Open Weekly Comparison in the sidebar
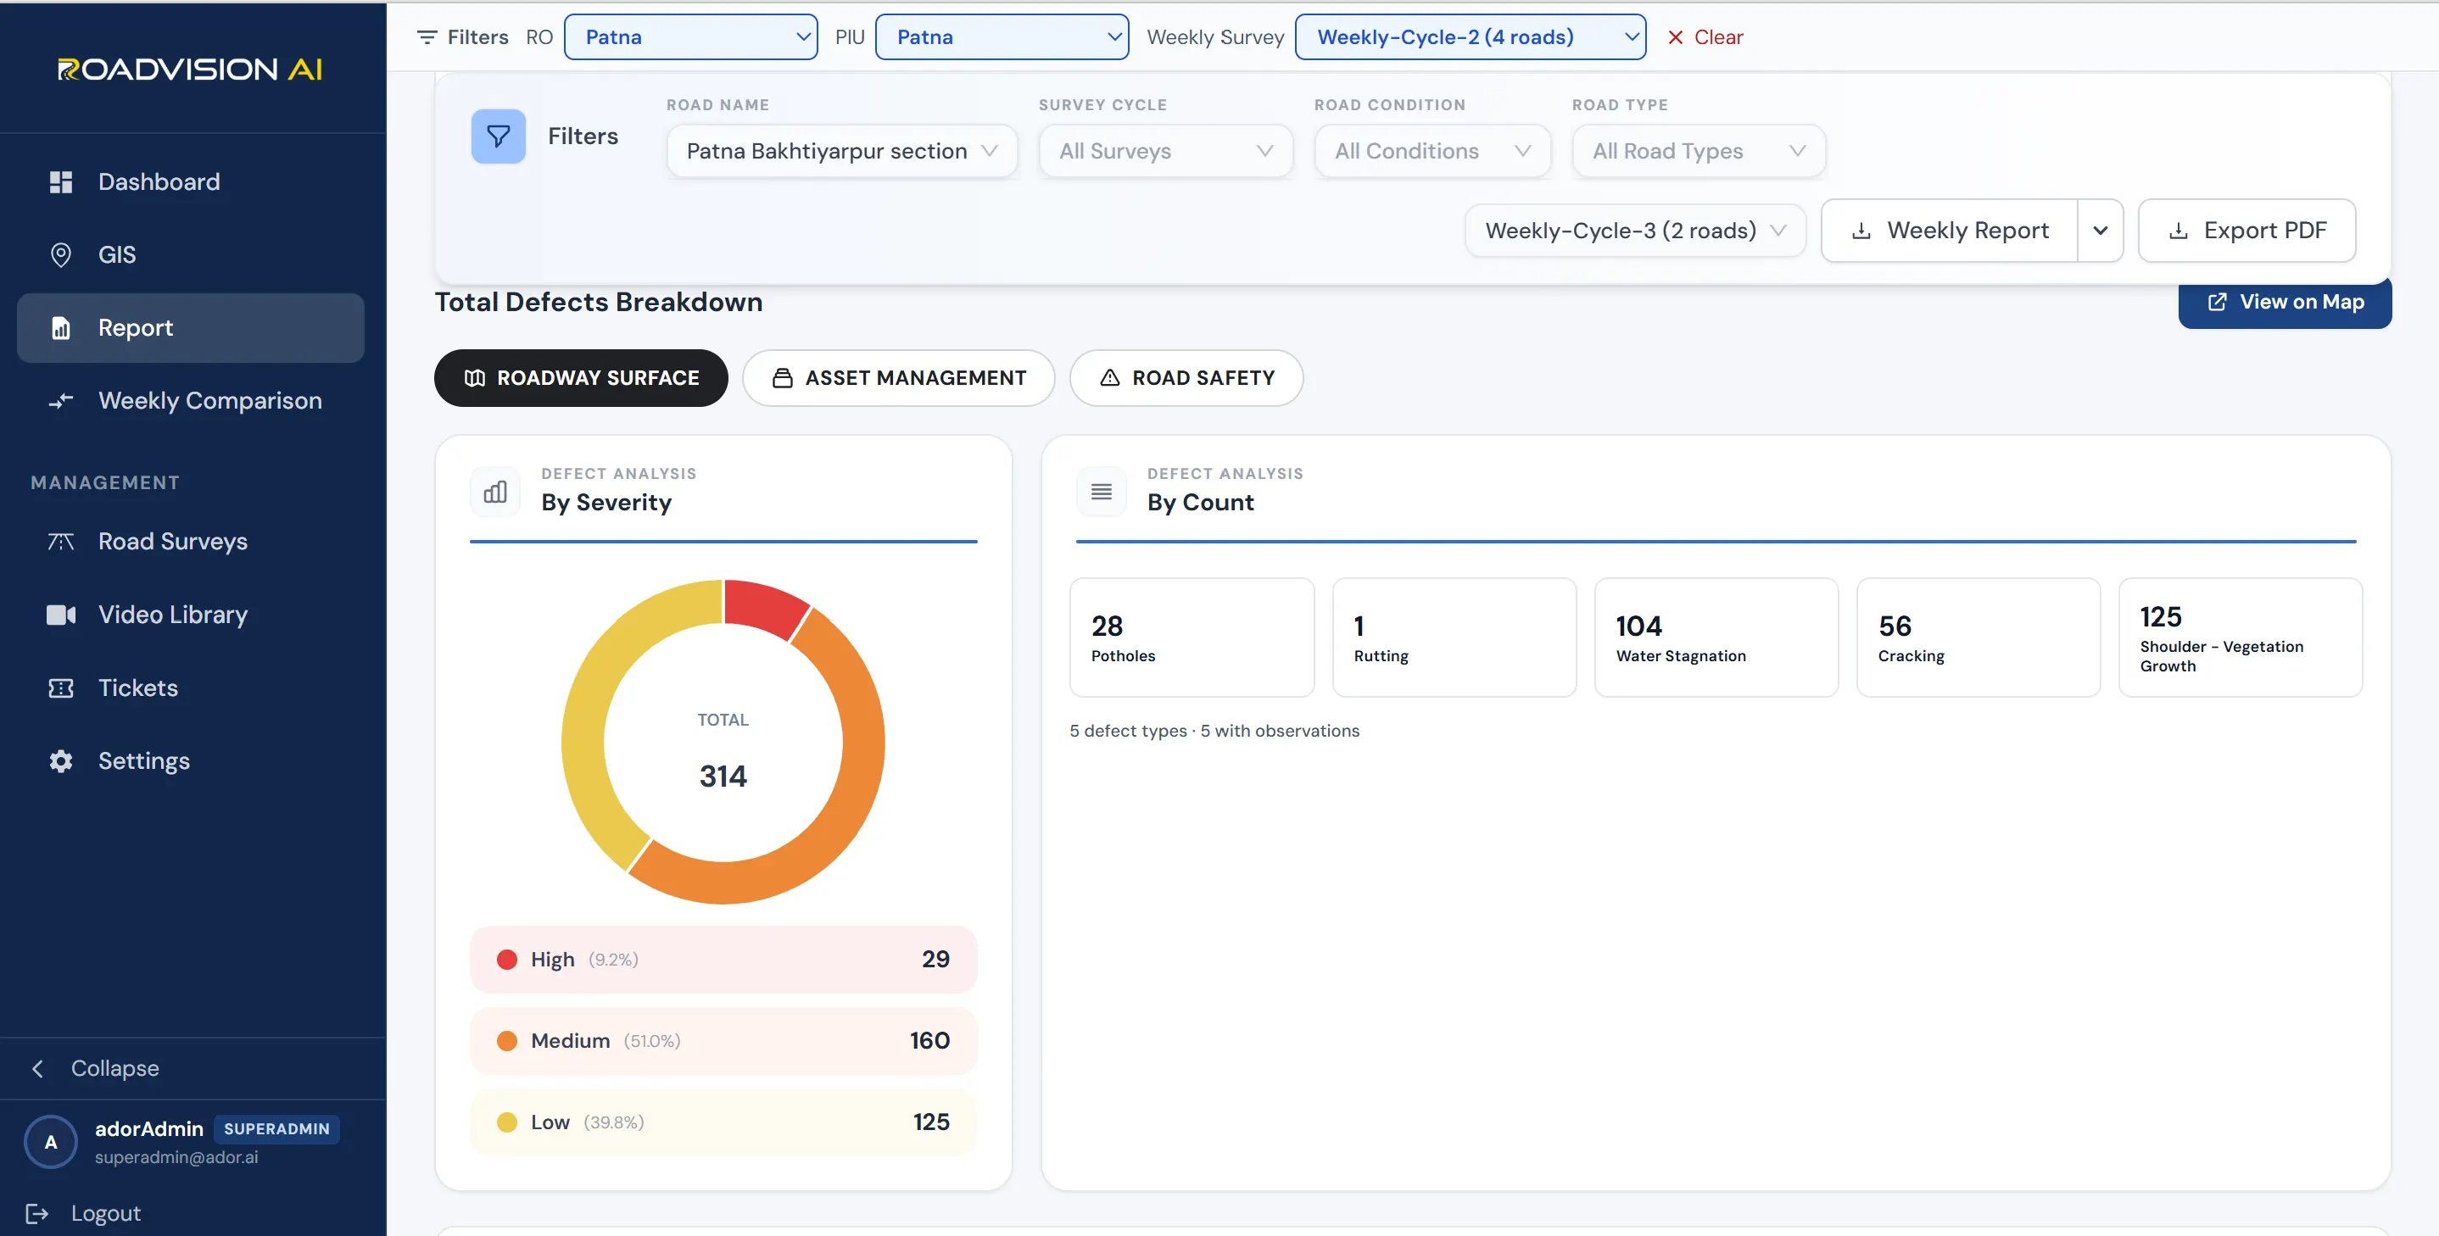2439x1236 pixels. tap(190, 401)
